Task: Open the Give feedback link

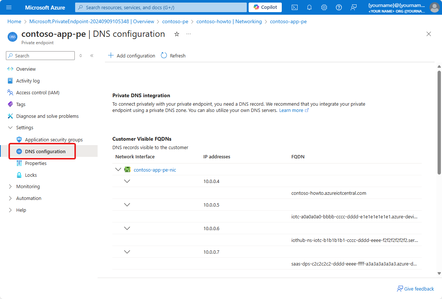Action: pos(415,289)
